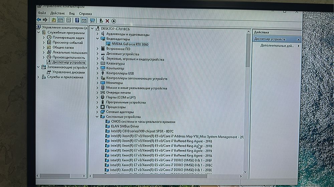The height and width of the screenshot is (187, 334).
Task: Collapse Запоминающие устройства chevron in left tree
Action: tap(38, 67)
